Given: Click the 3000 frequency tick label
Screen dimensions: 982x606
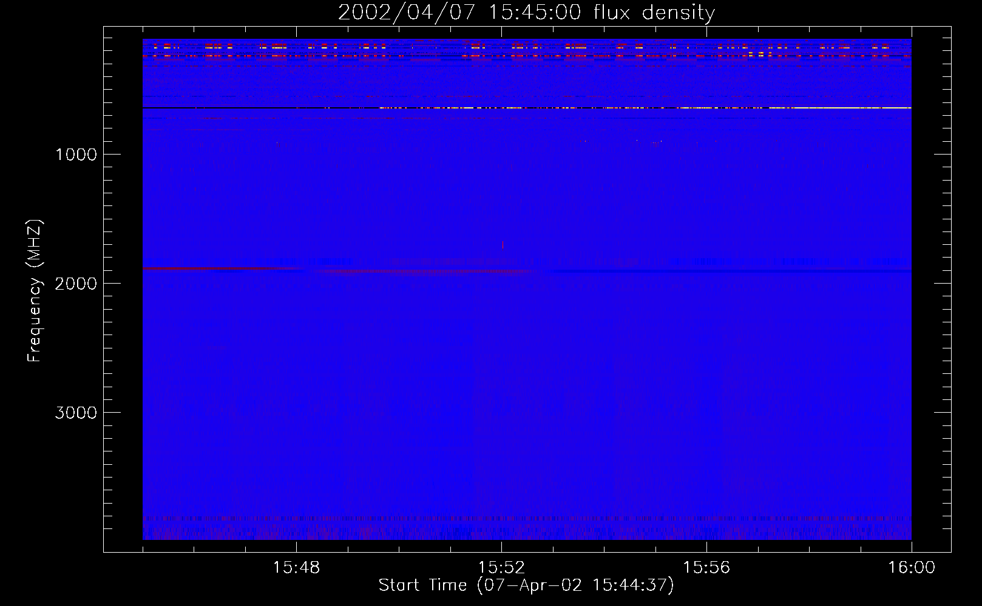Looking at the screenshot, I should click(x=76, y=413).
